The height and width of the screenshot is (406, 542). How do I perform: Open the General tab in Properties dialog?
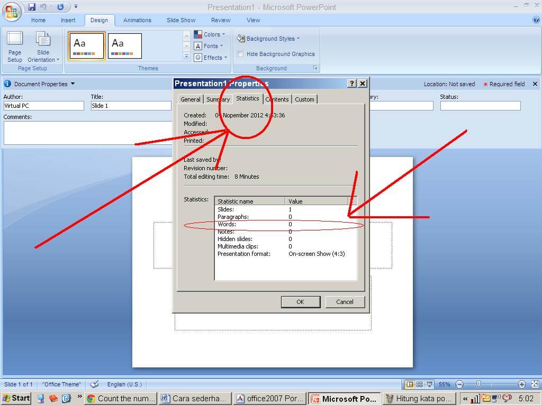(191, 99)
